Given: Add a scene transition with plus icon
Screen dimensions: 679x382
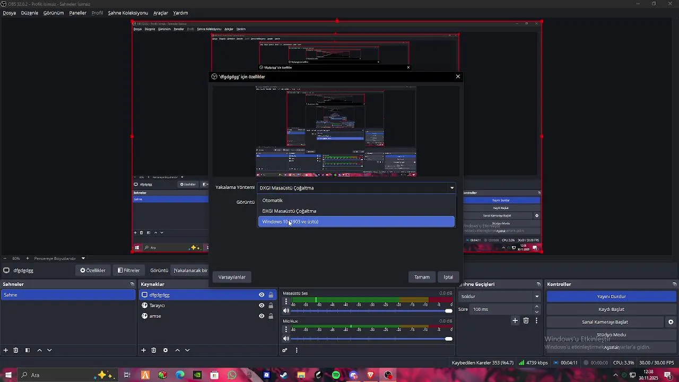Looking at the screenshot, I should pos(515,320).
